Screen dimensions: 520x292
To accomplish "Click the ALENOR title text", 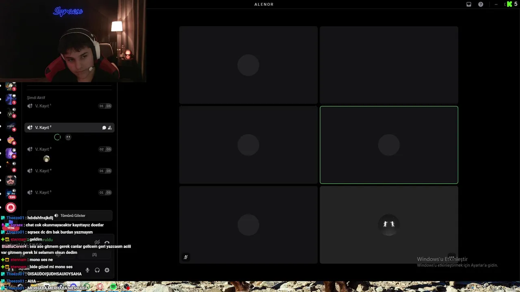I will [264, 4].
